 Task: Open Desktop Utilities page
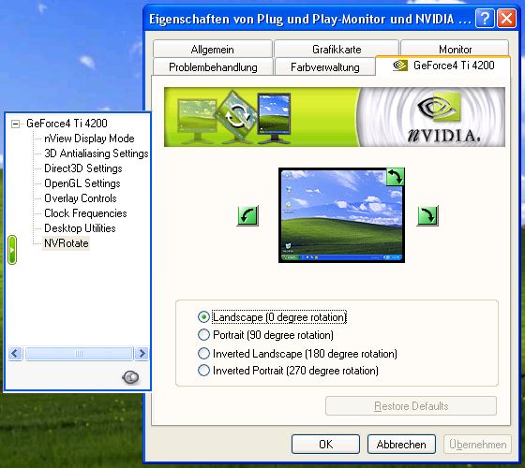click(80, 228)
